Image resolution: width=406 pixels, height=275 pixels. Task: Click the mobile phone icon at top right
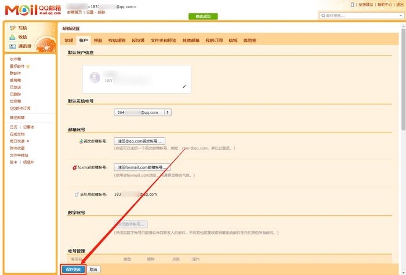(352, 5)
